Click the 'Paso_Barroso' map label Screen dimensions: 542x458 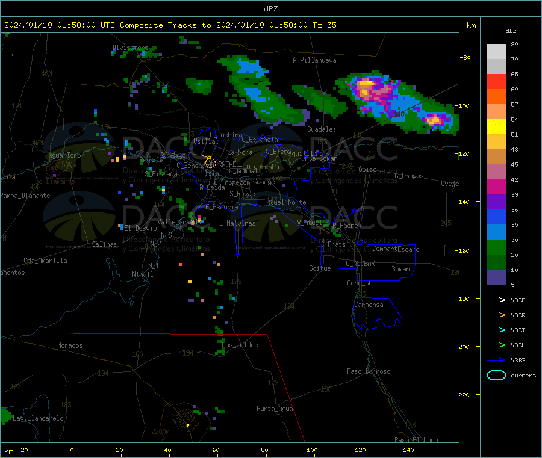369,371
